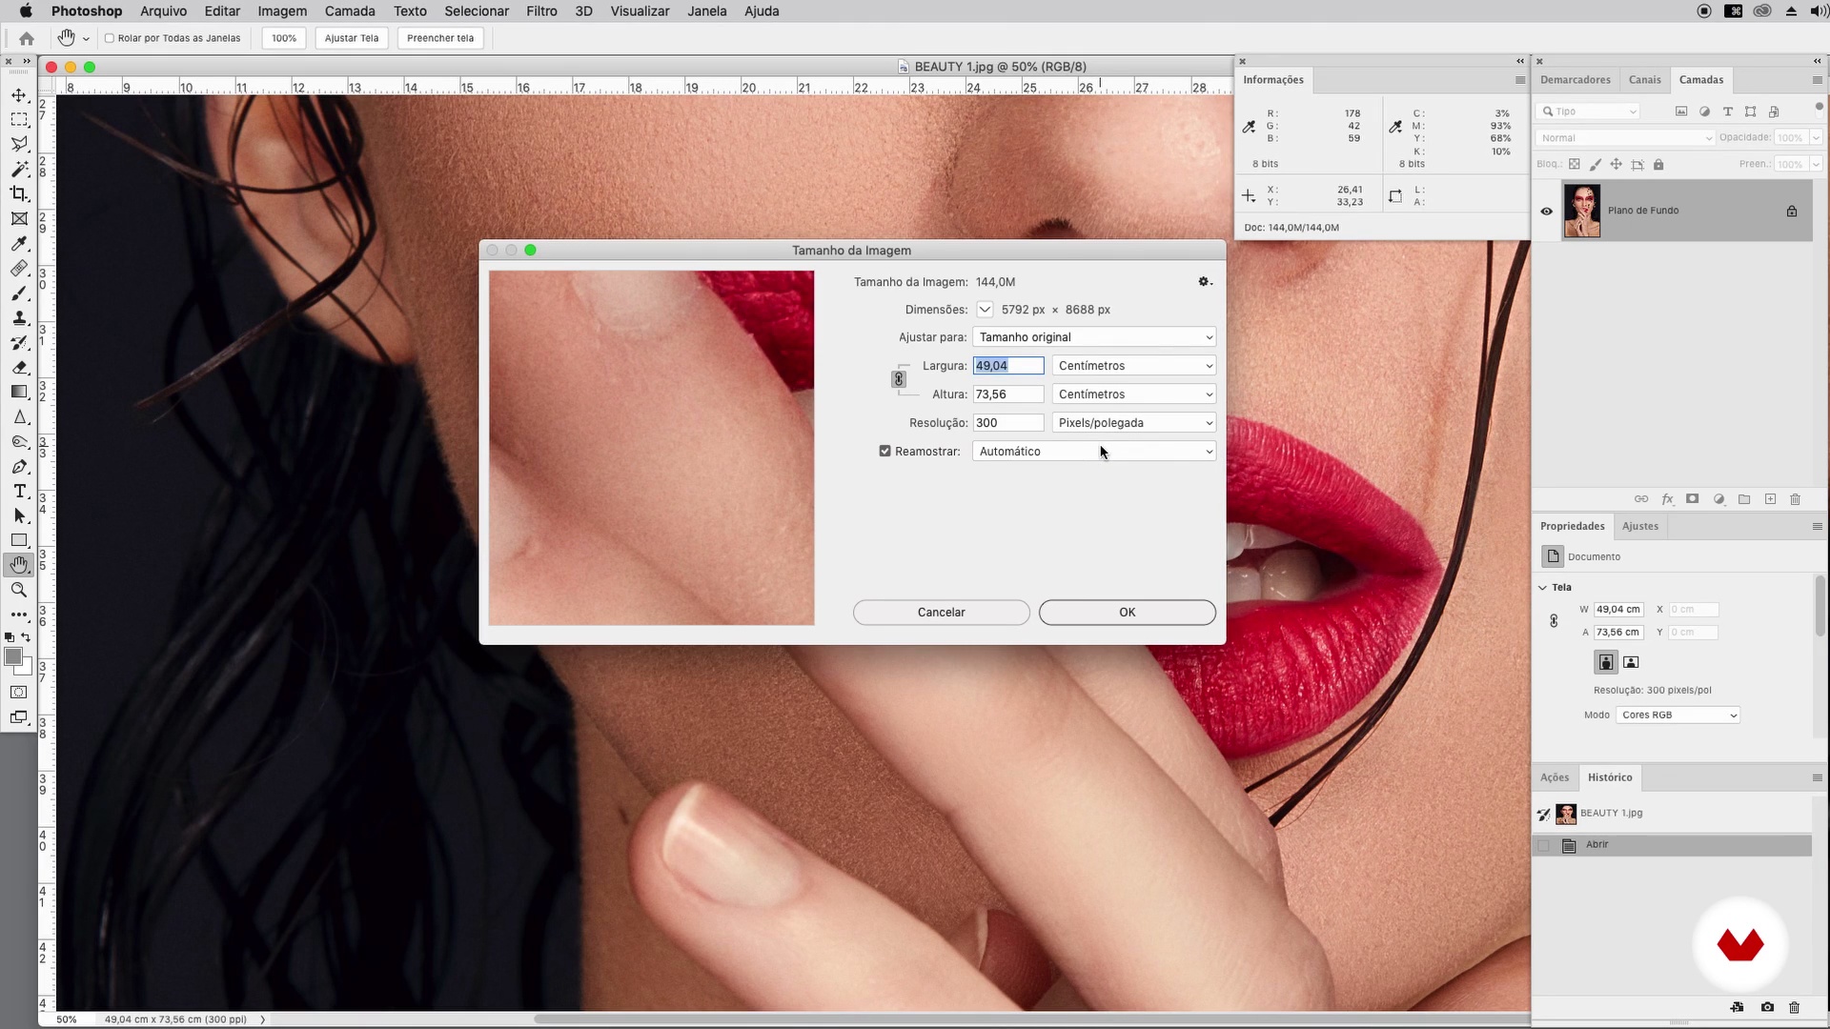Viewport: 1830px width, 1029px height.
Task: Select the Clone Stamp tool
Action: [x=19, y=318]
